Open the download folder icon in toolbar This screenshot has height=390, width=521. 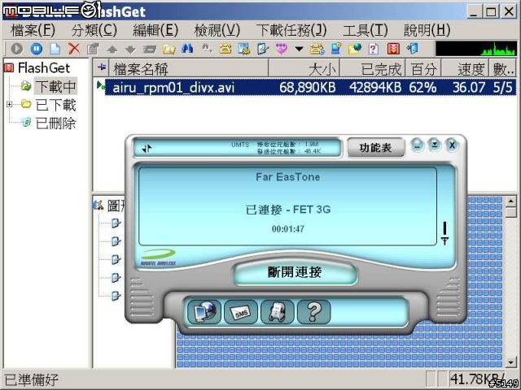[169, 50]
